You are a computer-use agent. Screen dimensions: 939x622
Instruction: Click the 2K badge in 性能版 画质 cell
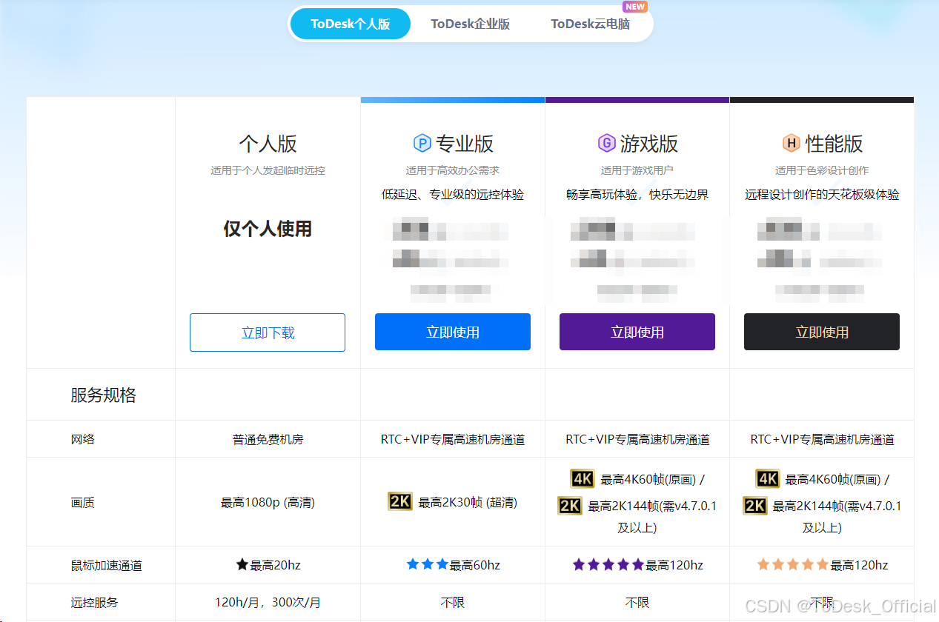tap(755, 506)
